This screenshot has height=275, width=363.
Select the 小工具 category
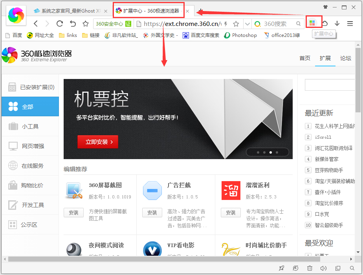(30, 126)
